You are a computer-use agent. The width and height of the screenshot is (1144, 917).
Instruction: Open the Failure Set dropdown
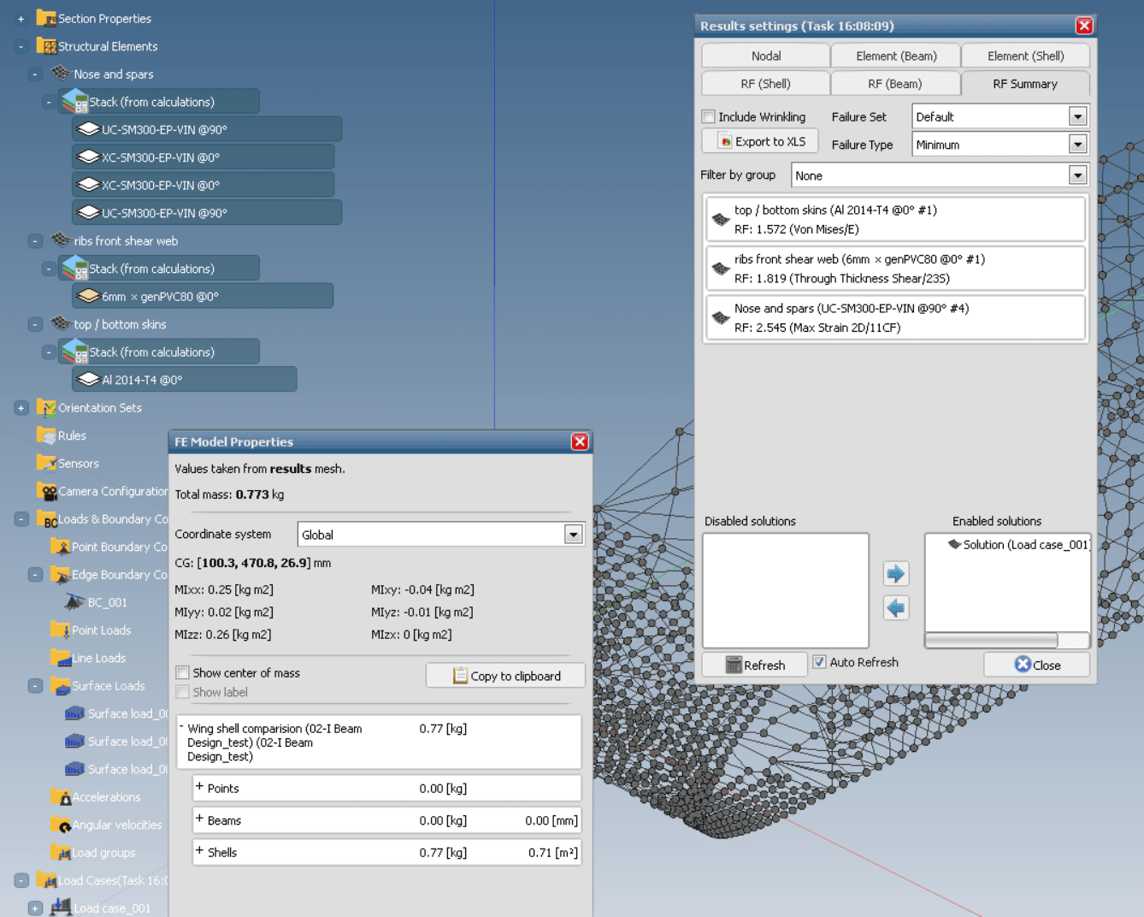(x=1077, y=116)
